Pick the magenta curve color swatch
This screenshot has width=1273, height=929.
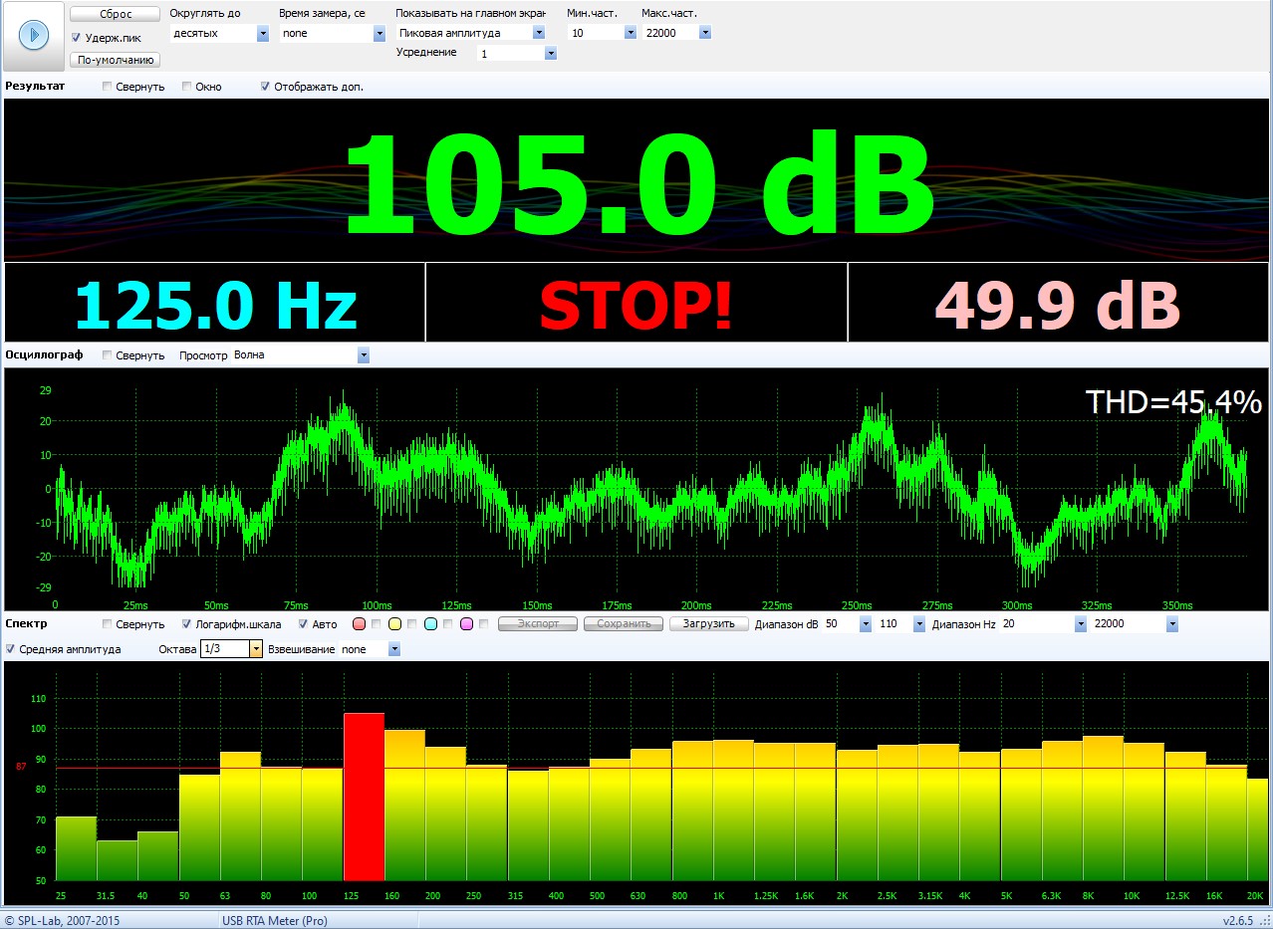(467, 624)
